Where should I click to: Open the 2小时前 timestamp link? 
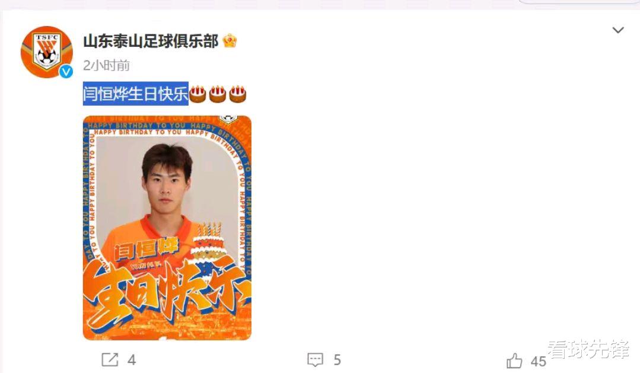[x=106, y=65]
